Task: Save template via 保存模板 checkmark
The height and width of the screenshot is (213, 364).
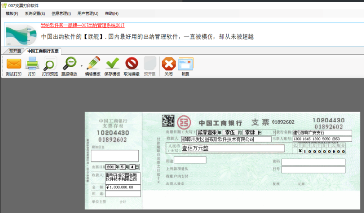Action: click(x=112, y=63)
